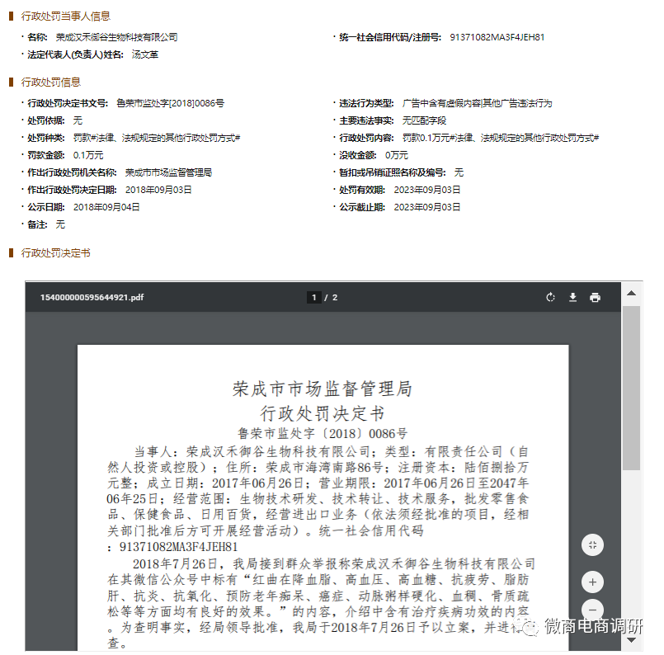The width and height of the screenshot is (664, 655).
Task: Click the PDF subtitle 行政处罚决定书
Action: [323, 413]
